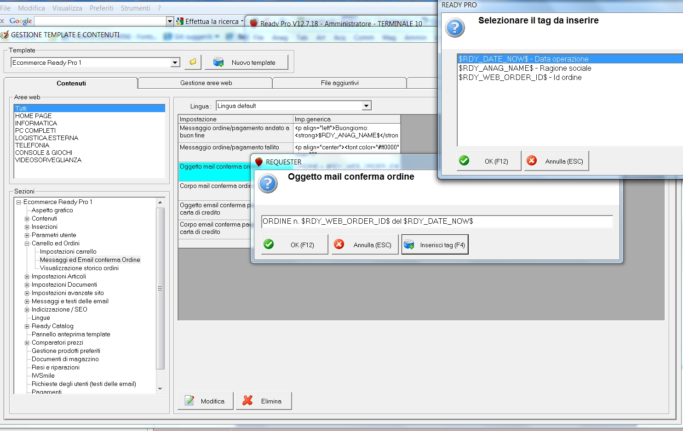Select Aspetto grafico tree item
683x431 pixels.
52,210
